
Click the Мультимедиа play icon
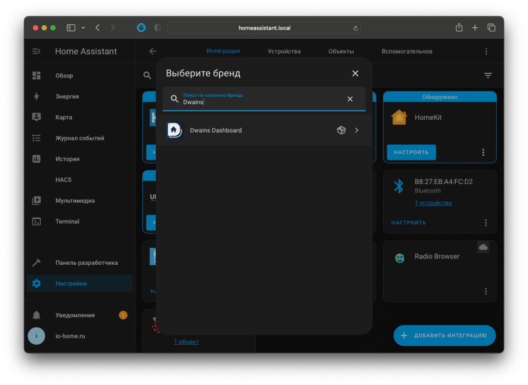pos(37,201)
